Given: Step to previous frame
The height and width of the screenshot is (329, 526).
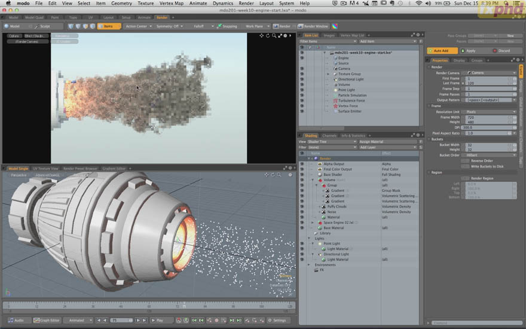Looking at the screenshot, I should click(x=105, y=320).
